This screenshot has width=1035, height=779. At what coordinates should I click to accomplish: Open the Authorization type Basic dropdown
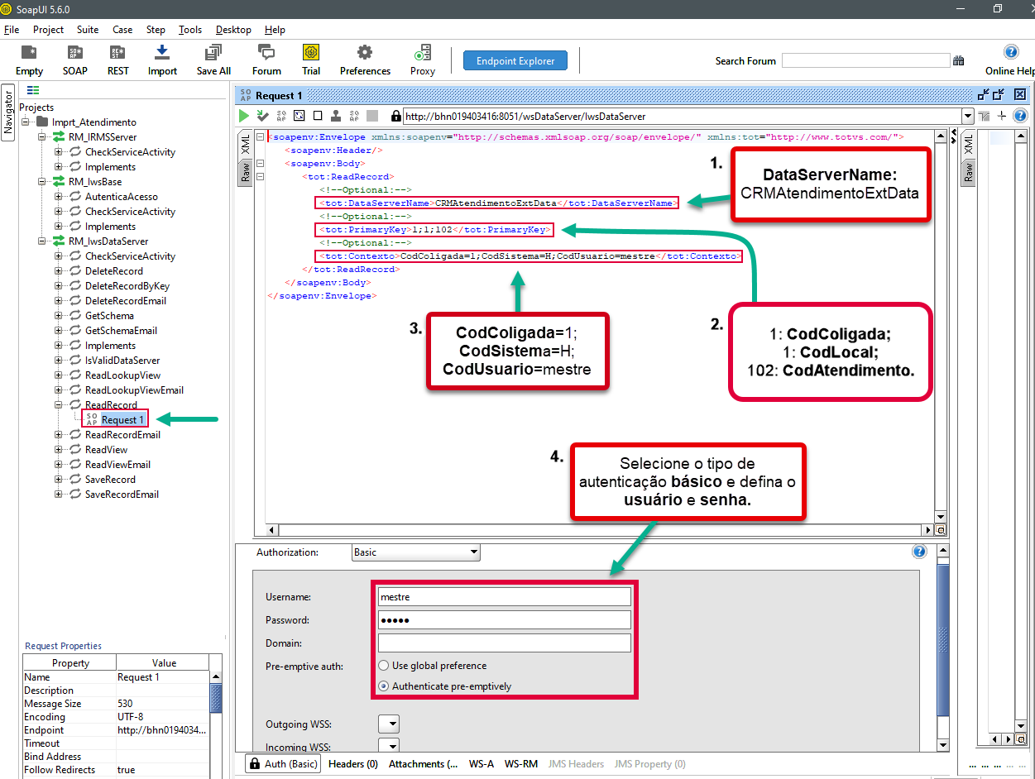415,552
